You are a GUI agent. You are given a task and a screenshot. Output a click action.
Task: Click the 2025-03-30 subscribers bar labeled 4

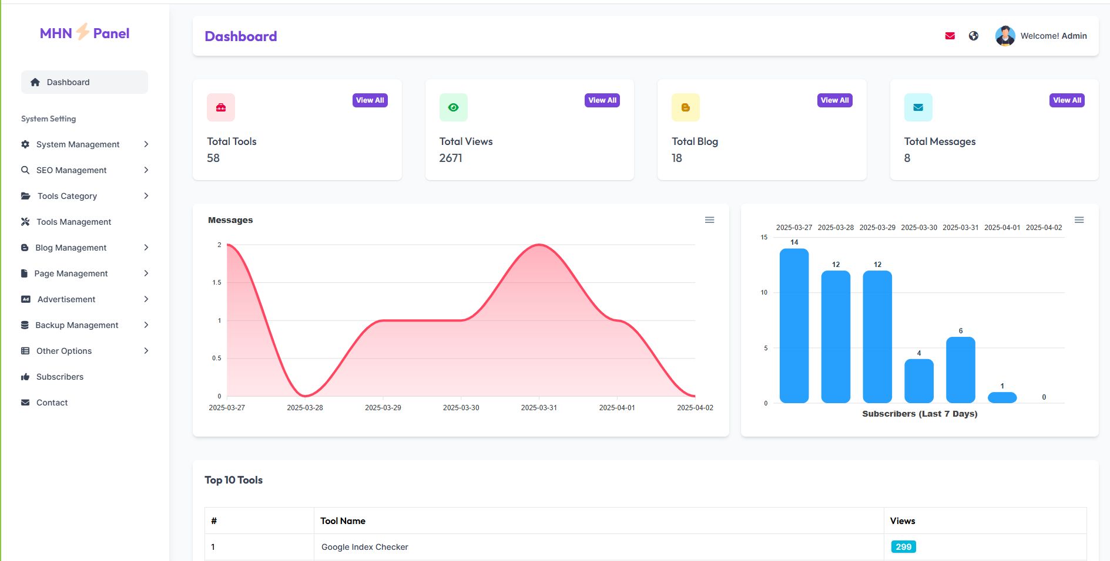(919, 381)
